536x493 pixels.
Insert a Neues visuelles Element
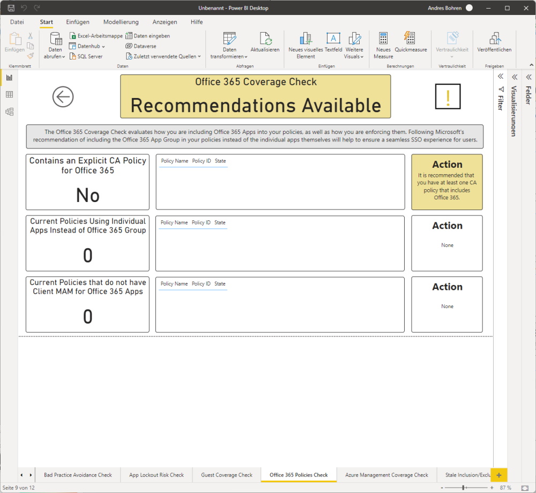point(306,46)
